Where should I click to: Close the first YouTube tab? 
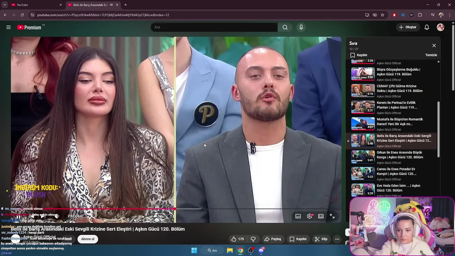click(60, 5)
